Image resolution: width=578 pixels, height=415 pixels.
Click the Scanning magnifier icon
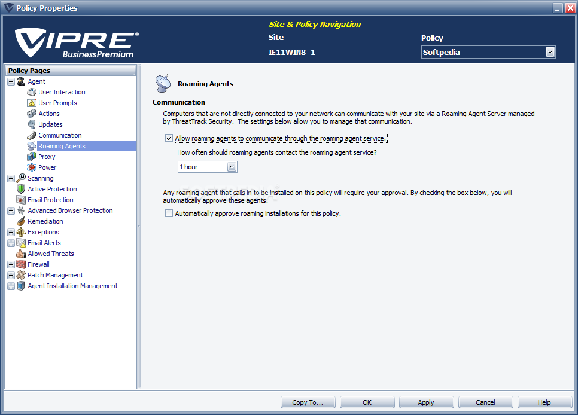click(x=21, y=178)
